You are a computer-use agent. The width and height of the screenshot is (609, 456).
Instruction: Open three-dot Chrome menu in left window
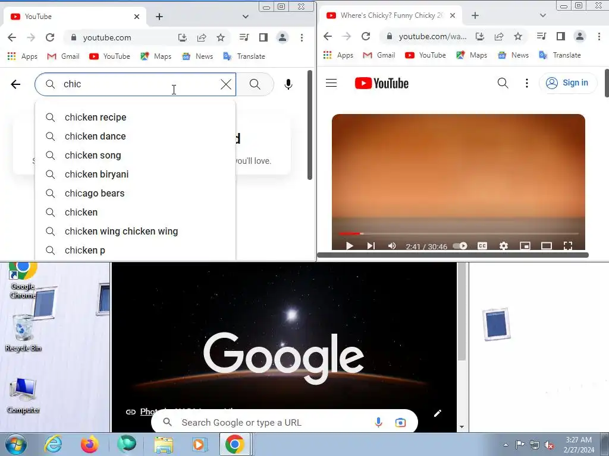click(x=302, y=37)
